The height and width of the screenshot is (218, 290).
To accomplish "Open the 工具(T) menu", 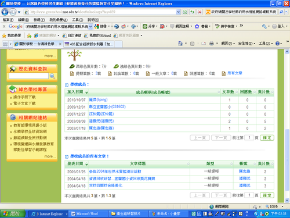I will pos(78,20).
